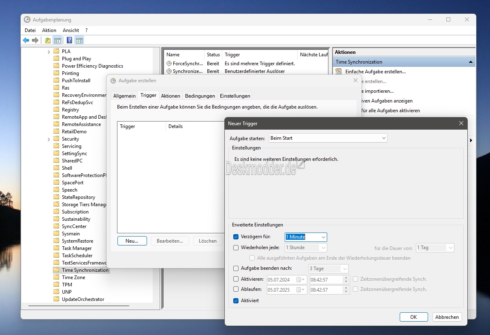Toggle the console tree pane icon

coord(58,40)
